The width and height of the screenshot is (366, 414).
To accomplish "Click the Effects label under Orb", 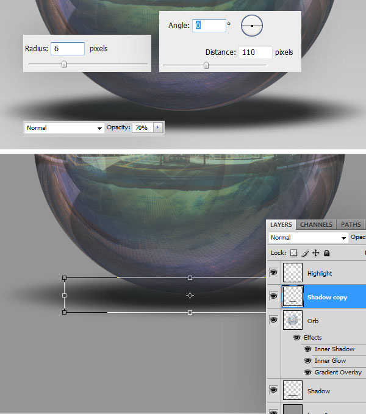I will (313, 337).
